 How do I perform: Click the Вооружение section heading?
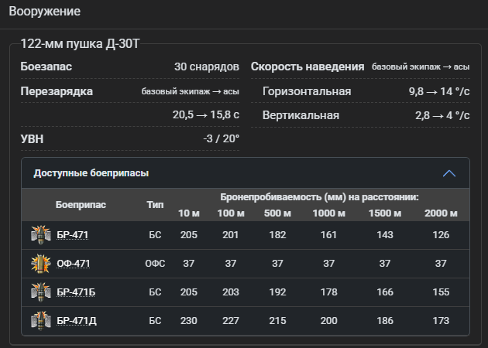click(x=44, y=11)
